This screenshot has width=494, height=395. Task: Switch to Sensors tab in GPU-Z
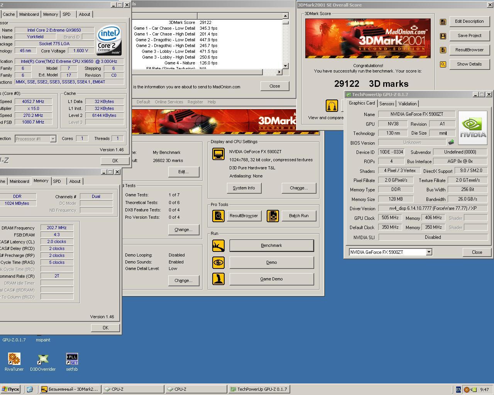387,104
